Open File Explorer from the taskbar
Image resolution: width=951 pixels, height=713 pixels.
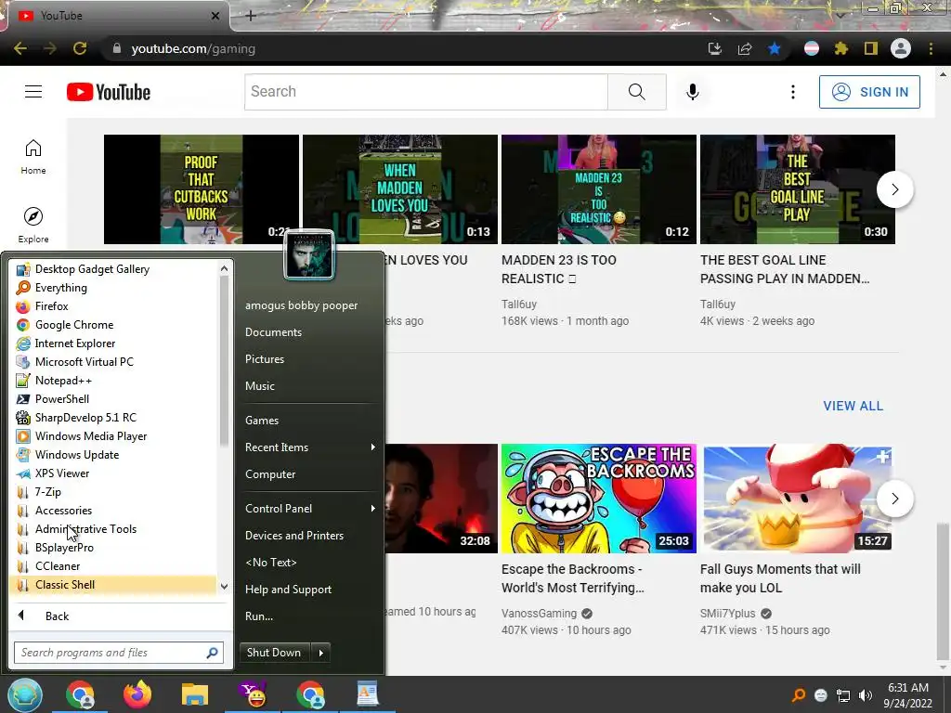coord(195,694)
